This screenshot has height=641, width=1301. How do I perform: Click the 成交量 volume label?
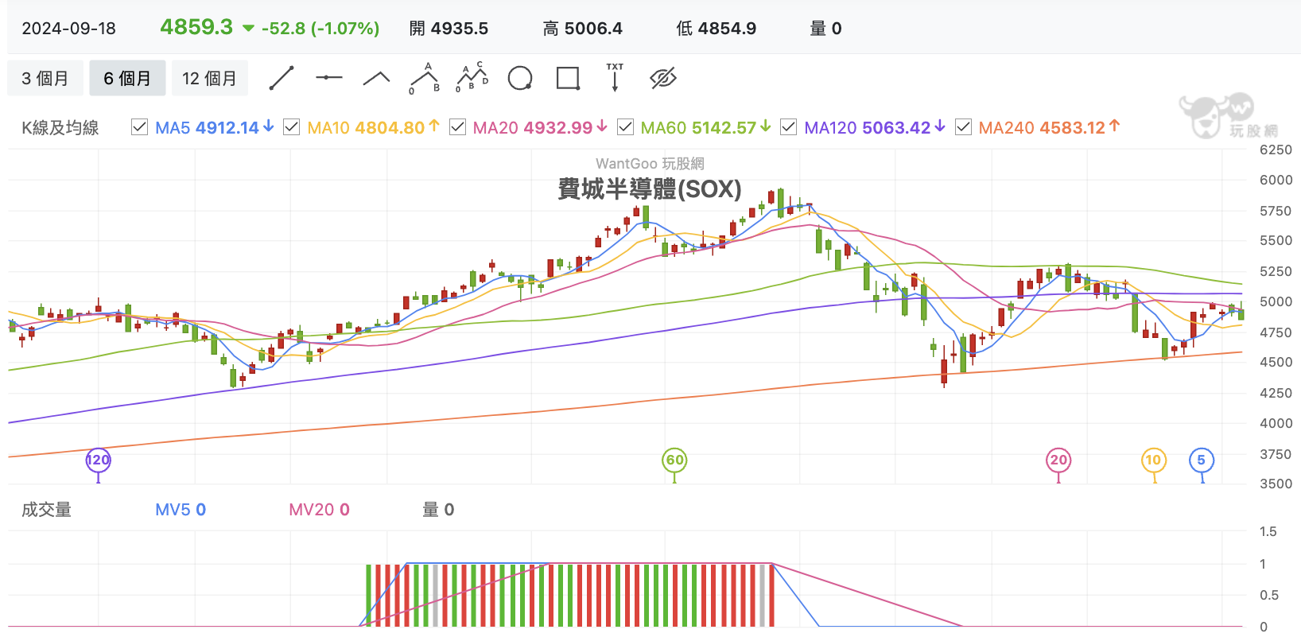coord(47,510)
